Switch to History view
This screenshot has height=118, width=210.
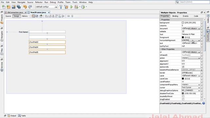(25, 16)
